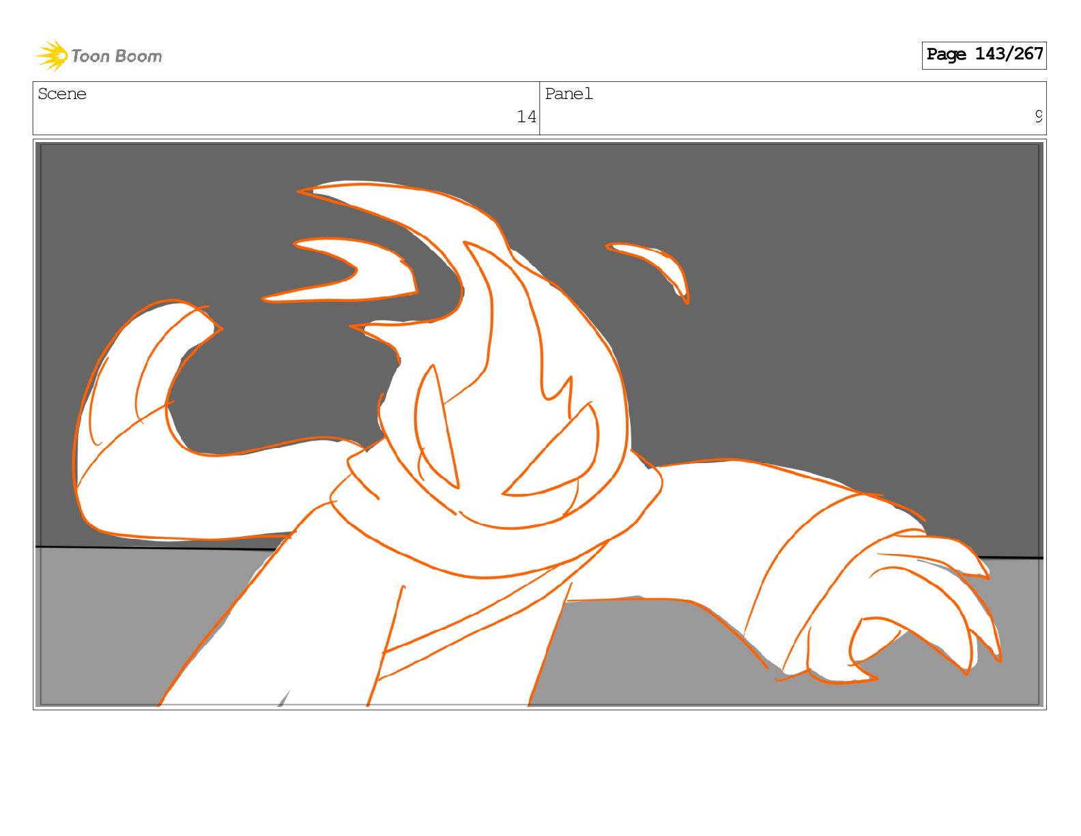The image size is (1081, 836).
Task: Click the scene number '14'
Action: click(526, 117)
